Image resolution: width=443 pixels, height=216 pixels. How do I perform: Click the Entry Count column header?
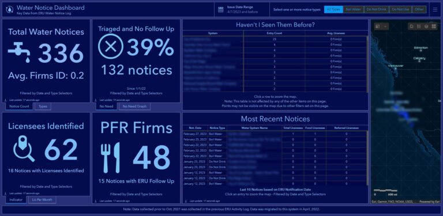click(275, 33)
